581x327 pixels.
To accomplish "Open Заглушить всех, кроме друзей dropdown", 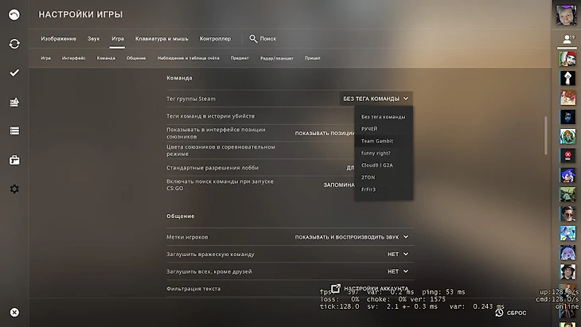I will click(x=398, y=271).
